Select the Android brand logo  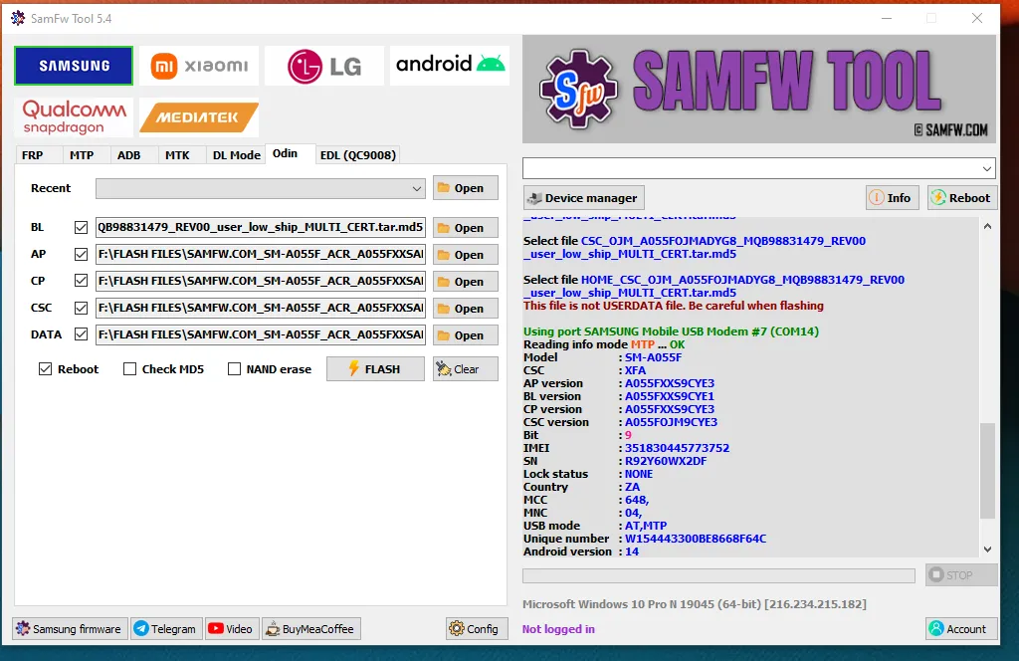click(450, 65)
